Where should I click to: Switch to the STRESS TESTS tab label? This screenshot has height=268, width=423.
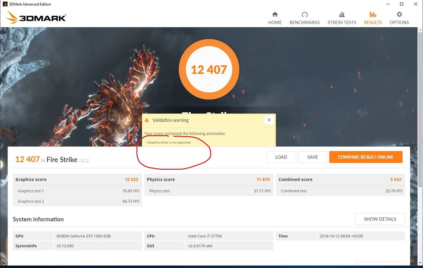coord(342,22)
